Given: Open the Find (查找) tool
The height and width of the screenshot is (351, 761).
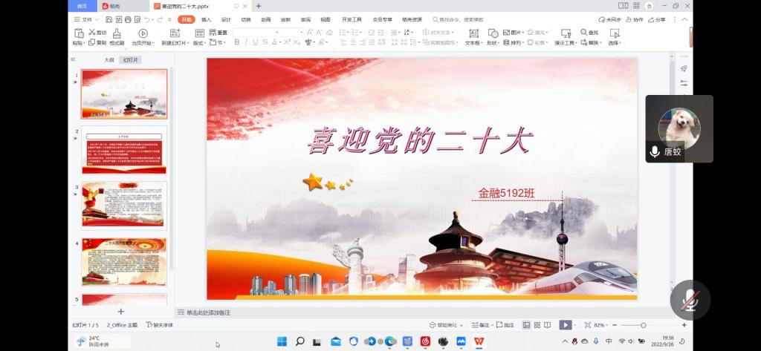Looking at the screenshot, I should pos(589,33).
